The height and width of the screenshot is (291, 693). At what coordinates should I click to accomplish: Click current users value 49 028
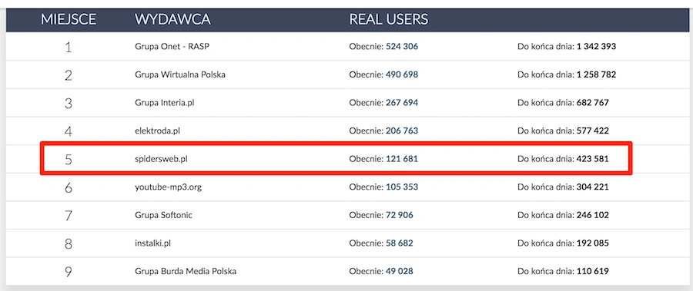(399, 271)
